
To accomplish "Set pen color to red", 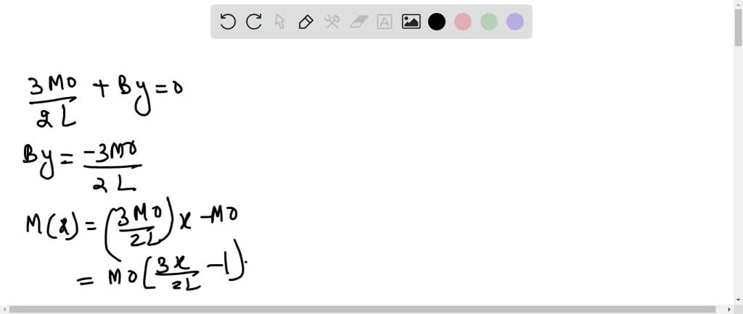I will tap(462, 22).
